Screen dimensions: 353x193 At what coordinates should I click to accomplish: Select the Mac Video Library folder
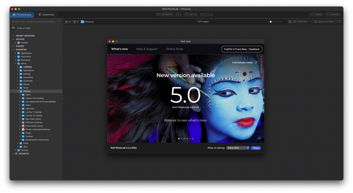click(33, 119)
